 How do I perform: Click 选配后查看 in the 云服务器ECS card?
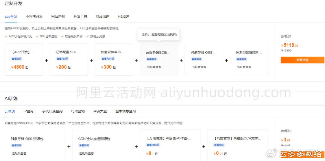point(154,67)
